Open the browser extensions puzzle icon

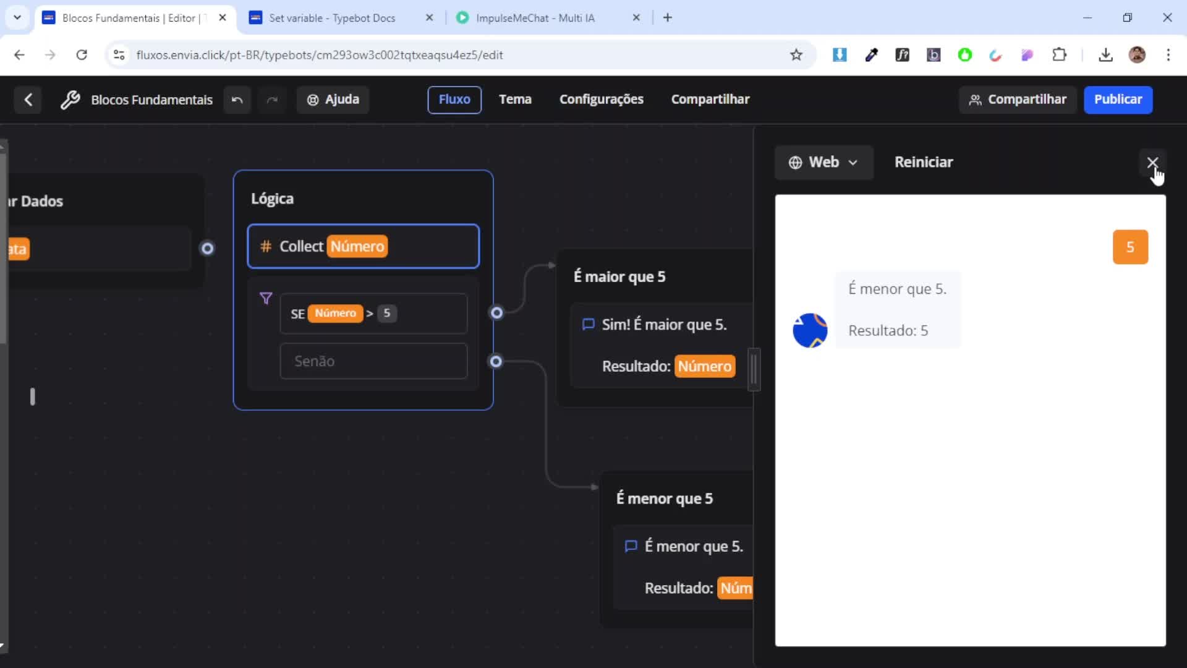[1059, 55]
